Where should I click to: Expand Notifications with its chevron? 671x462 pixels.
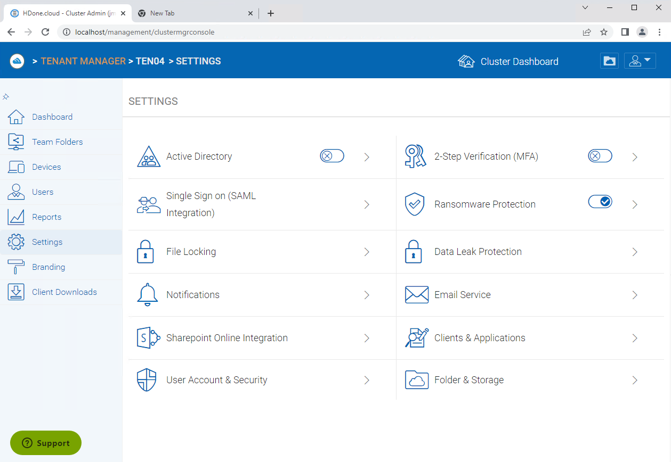click(x=367, y=295)
